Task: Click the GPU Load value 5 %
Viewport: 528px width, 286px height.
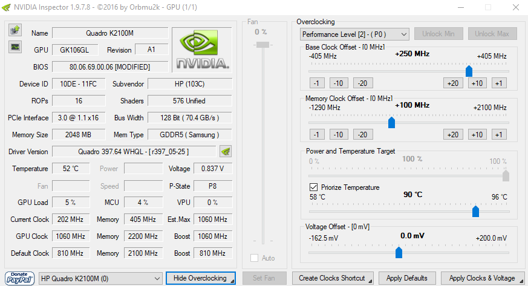Action: tap(71, 202)
